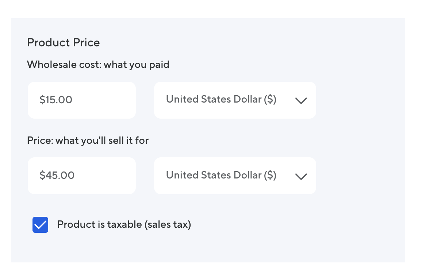433x273 pixels.
Task: Click the blue checkmark icon for taxable product
Action: [x=40, y=225]
